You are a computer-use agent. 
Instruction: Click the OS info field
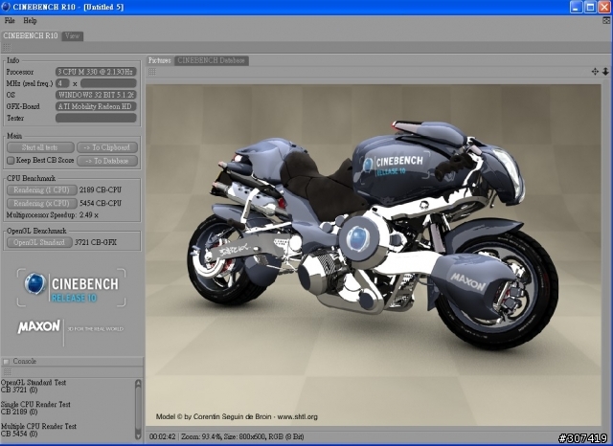(96, 95)
